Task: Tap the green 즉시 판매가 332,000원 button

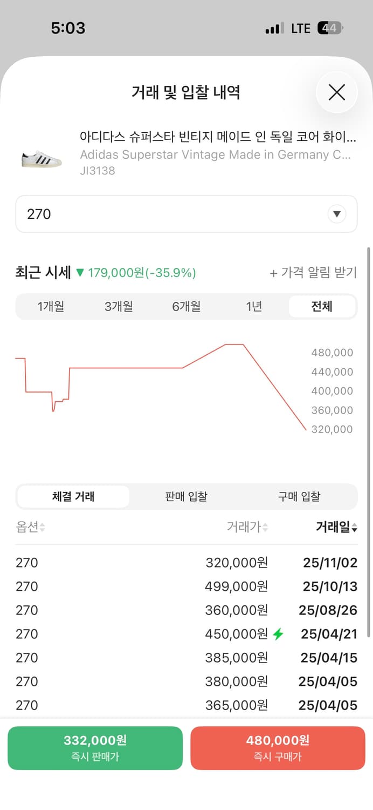Action: 94,748
